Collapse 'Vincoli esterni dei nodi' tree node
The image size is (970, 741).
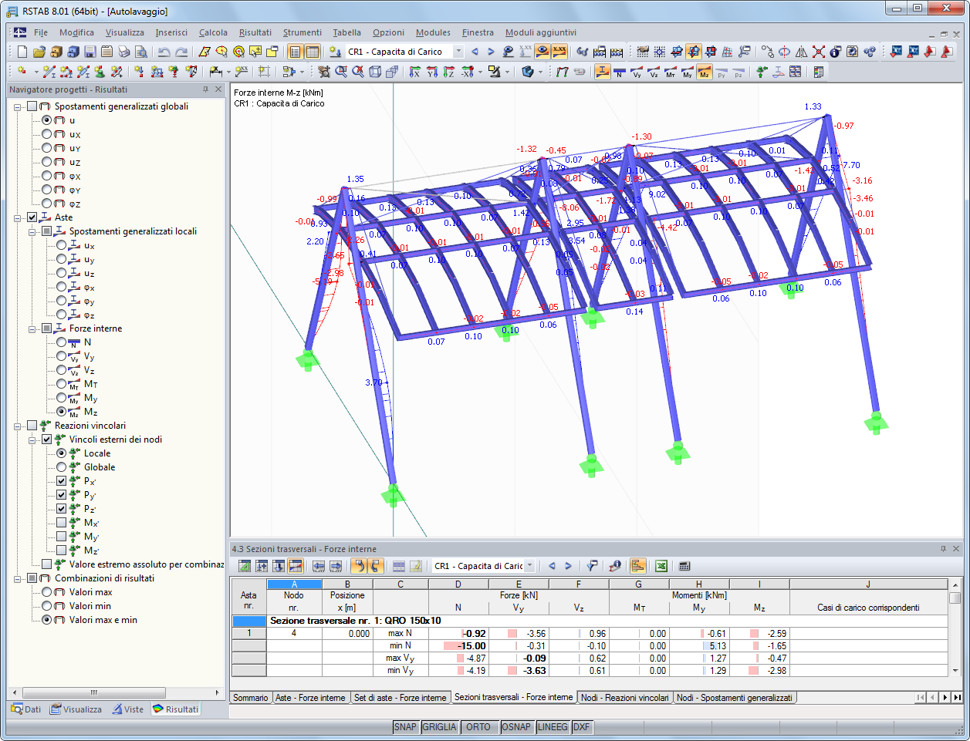pos(32,440)
